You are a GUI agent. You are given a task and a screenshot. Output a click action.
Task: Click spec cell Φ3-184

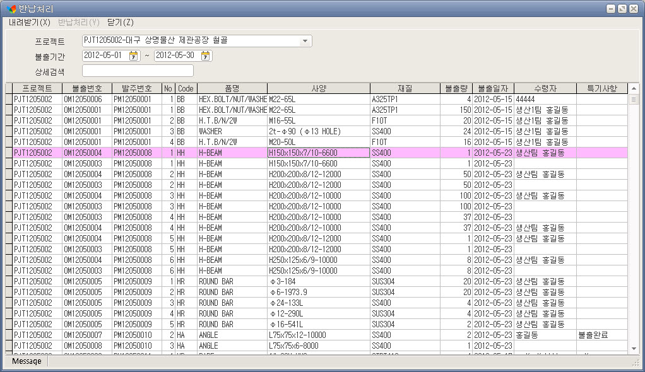[319, 282]
